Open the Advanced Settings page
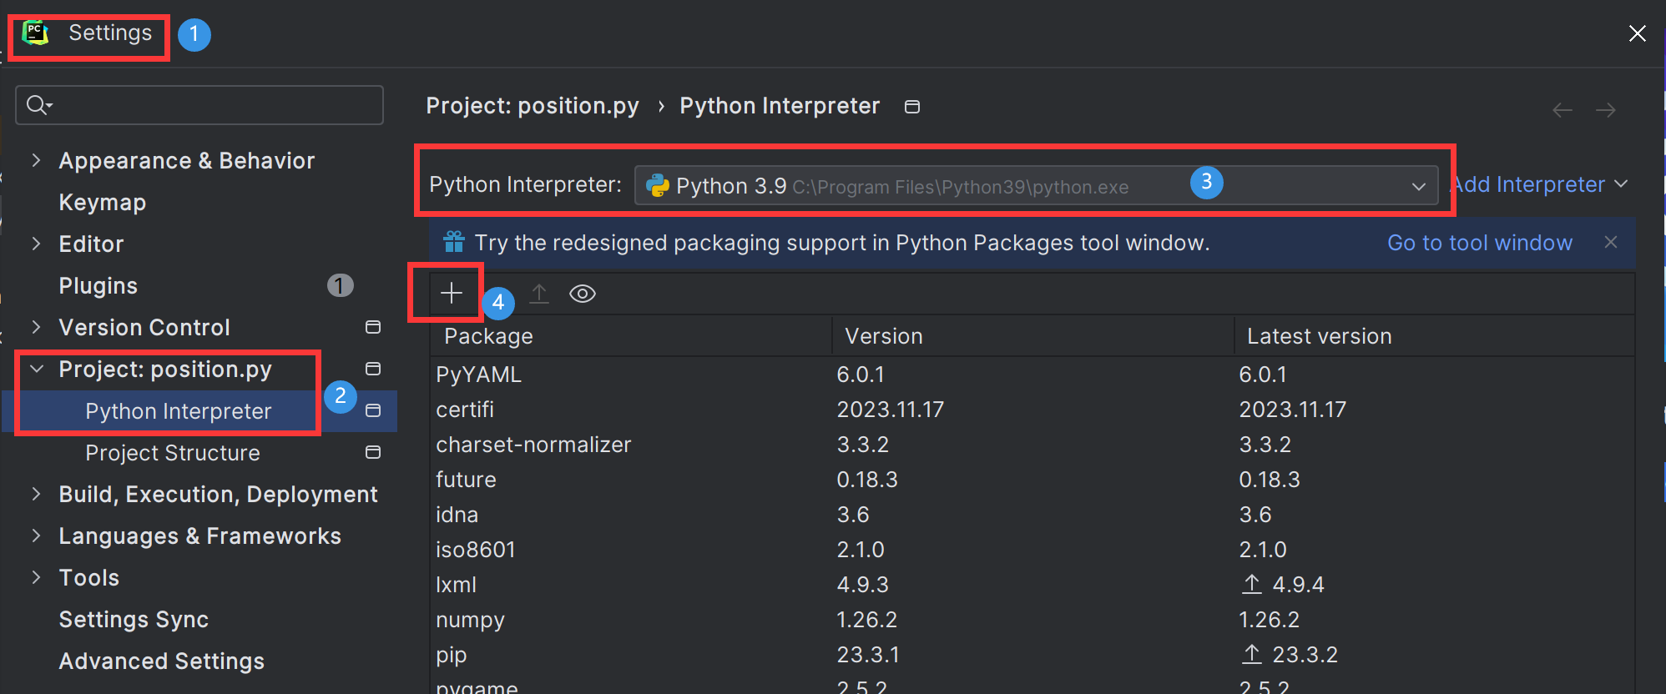 coord(162,661)
